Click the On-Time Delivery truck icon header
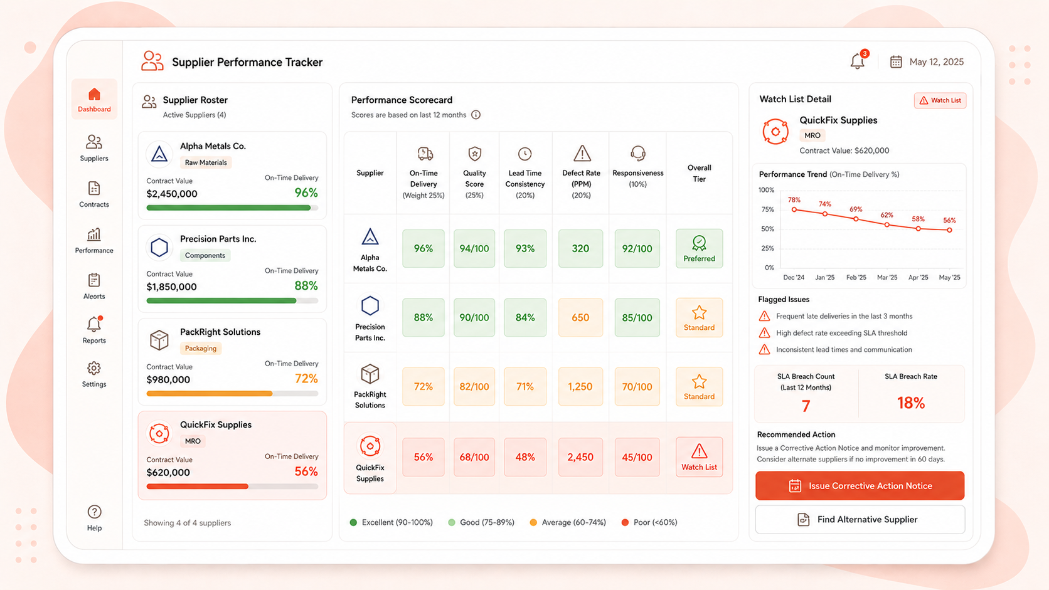1049x590 pixels. point(425,154)
